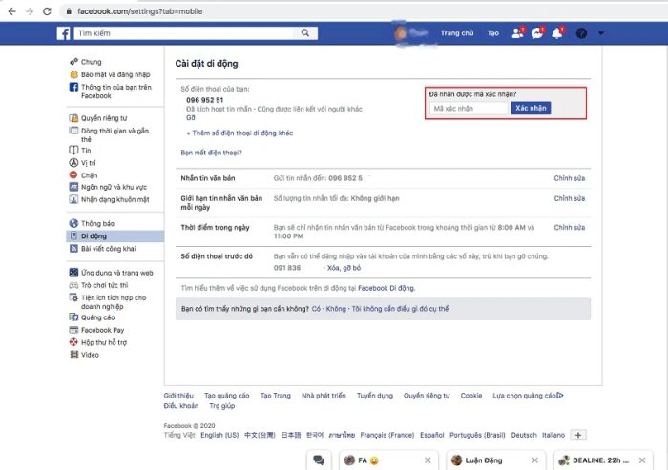Open Tạo quảng cáo footer link
The height and width of the screenshot is (470, 668).
click(227, 395)
